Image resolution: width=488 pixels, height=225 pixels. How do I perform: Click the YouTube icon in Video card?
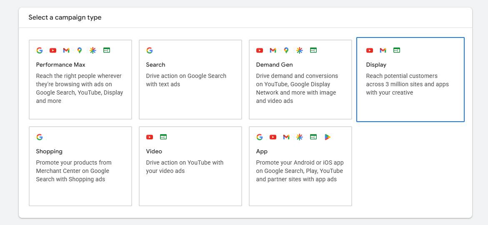[x=150, y=137]
